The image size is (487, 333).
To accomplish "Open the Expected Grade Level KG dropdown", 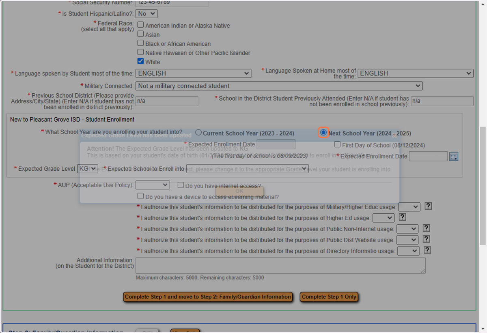I will [88, 168].
